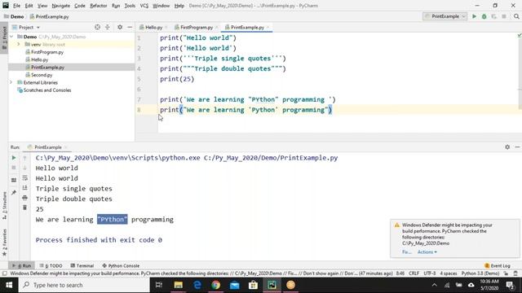Click the Stop icon in top toolbar
The height and width of the screenshot is (293, 522).
(504, 16)
